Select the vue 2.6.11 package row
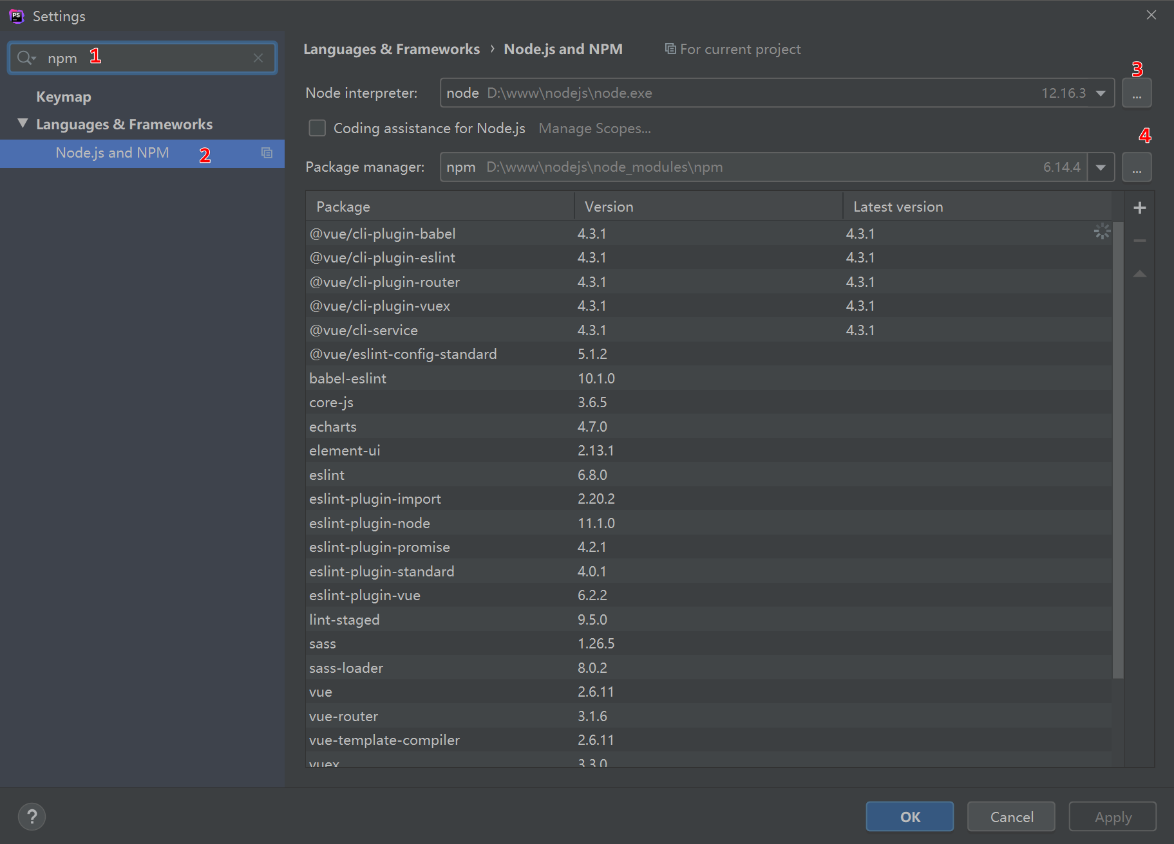The image size is (1174, 844). click(x=709, y=692)
